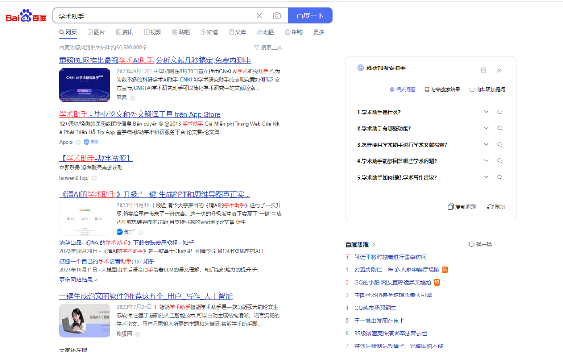The image size is (563, 352).
Task: Open the 视频 tab
Action: 153,32
